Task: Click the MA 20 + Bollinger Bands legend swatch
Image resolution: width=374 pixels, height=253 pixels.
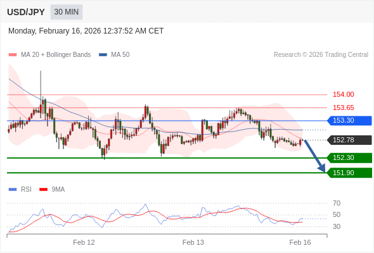Action: pos(13,55)
